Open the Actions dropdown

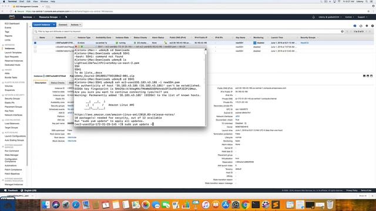(76, 25)
